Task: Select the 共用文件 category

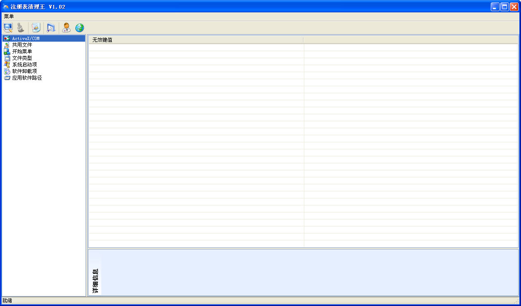Action: [22, 45]
